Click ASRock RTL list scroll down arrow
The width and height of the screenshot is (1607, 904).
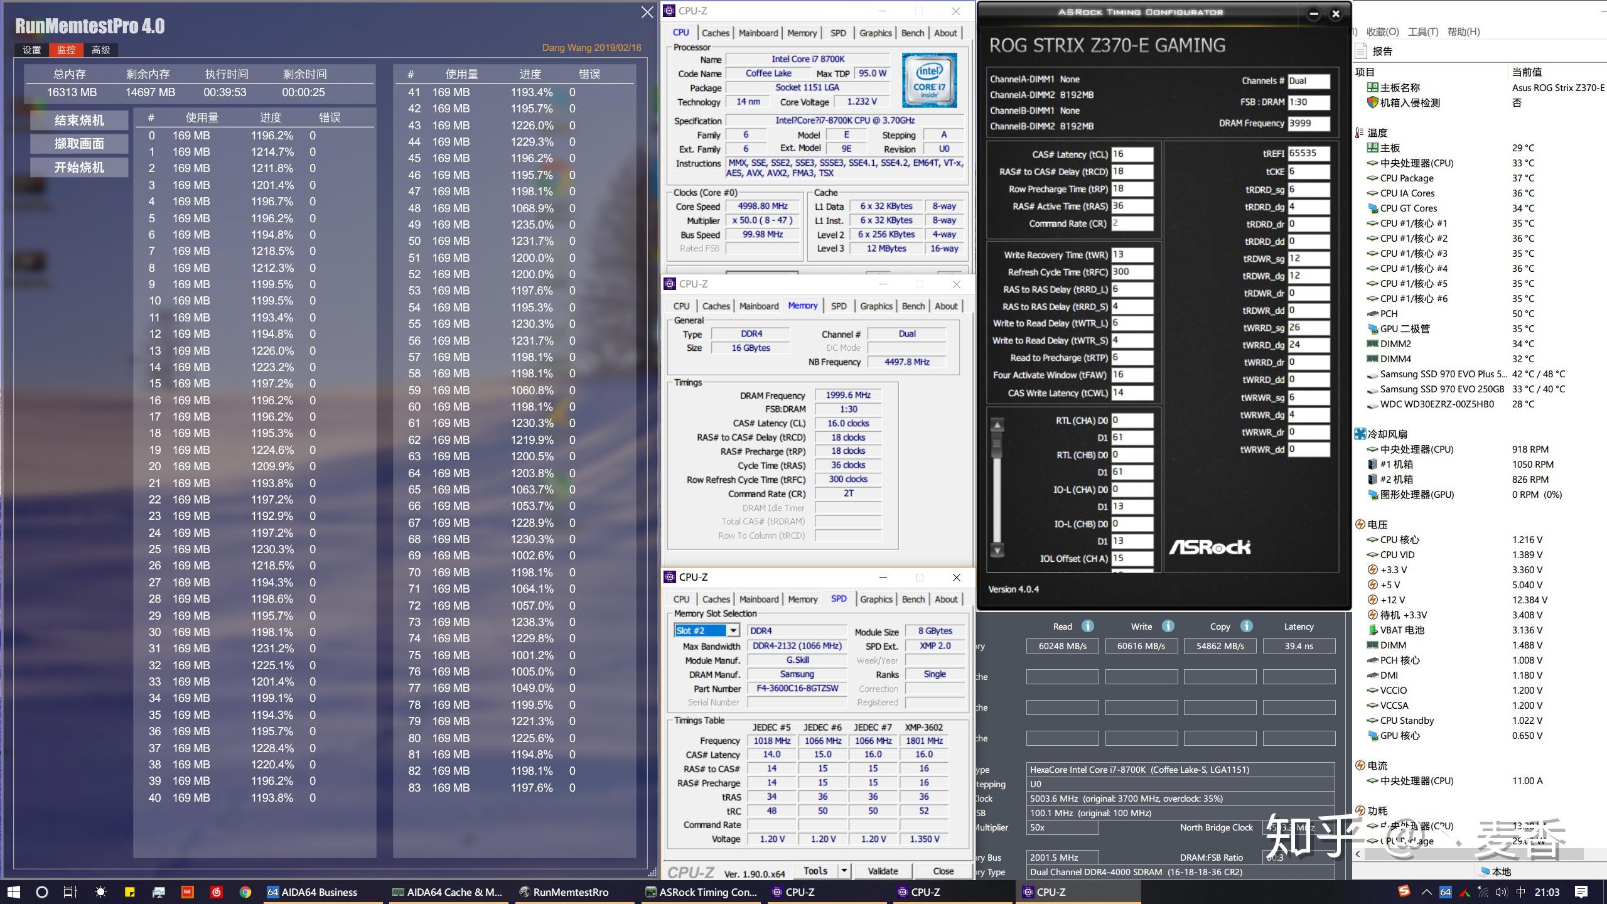pyautogui.click(x=997, y=551)
